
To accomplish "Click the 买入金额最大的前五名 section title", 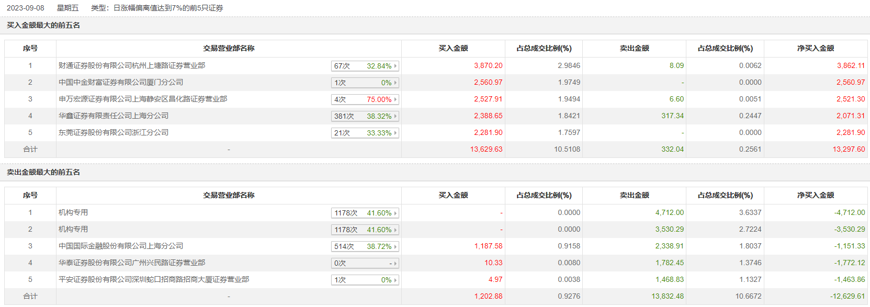I will [43, 25].
